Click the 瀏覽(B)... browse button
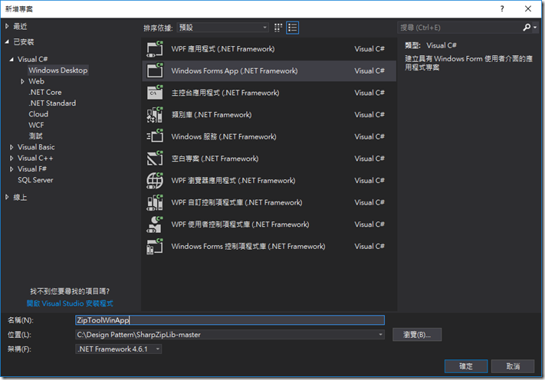This screenshot has height=380, width=545. tap(417, 335)
